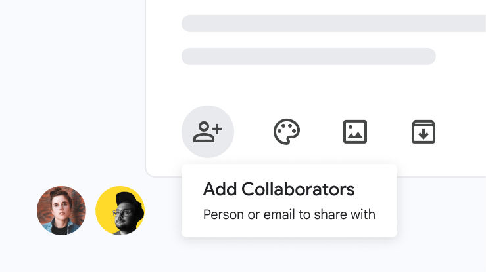The height and width of the screenshot is (272, 486).
Task: Archive the note with the archive icon
Action: [424, 132]
